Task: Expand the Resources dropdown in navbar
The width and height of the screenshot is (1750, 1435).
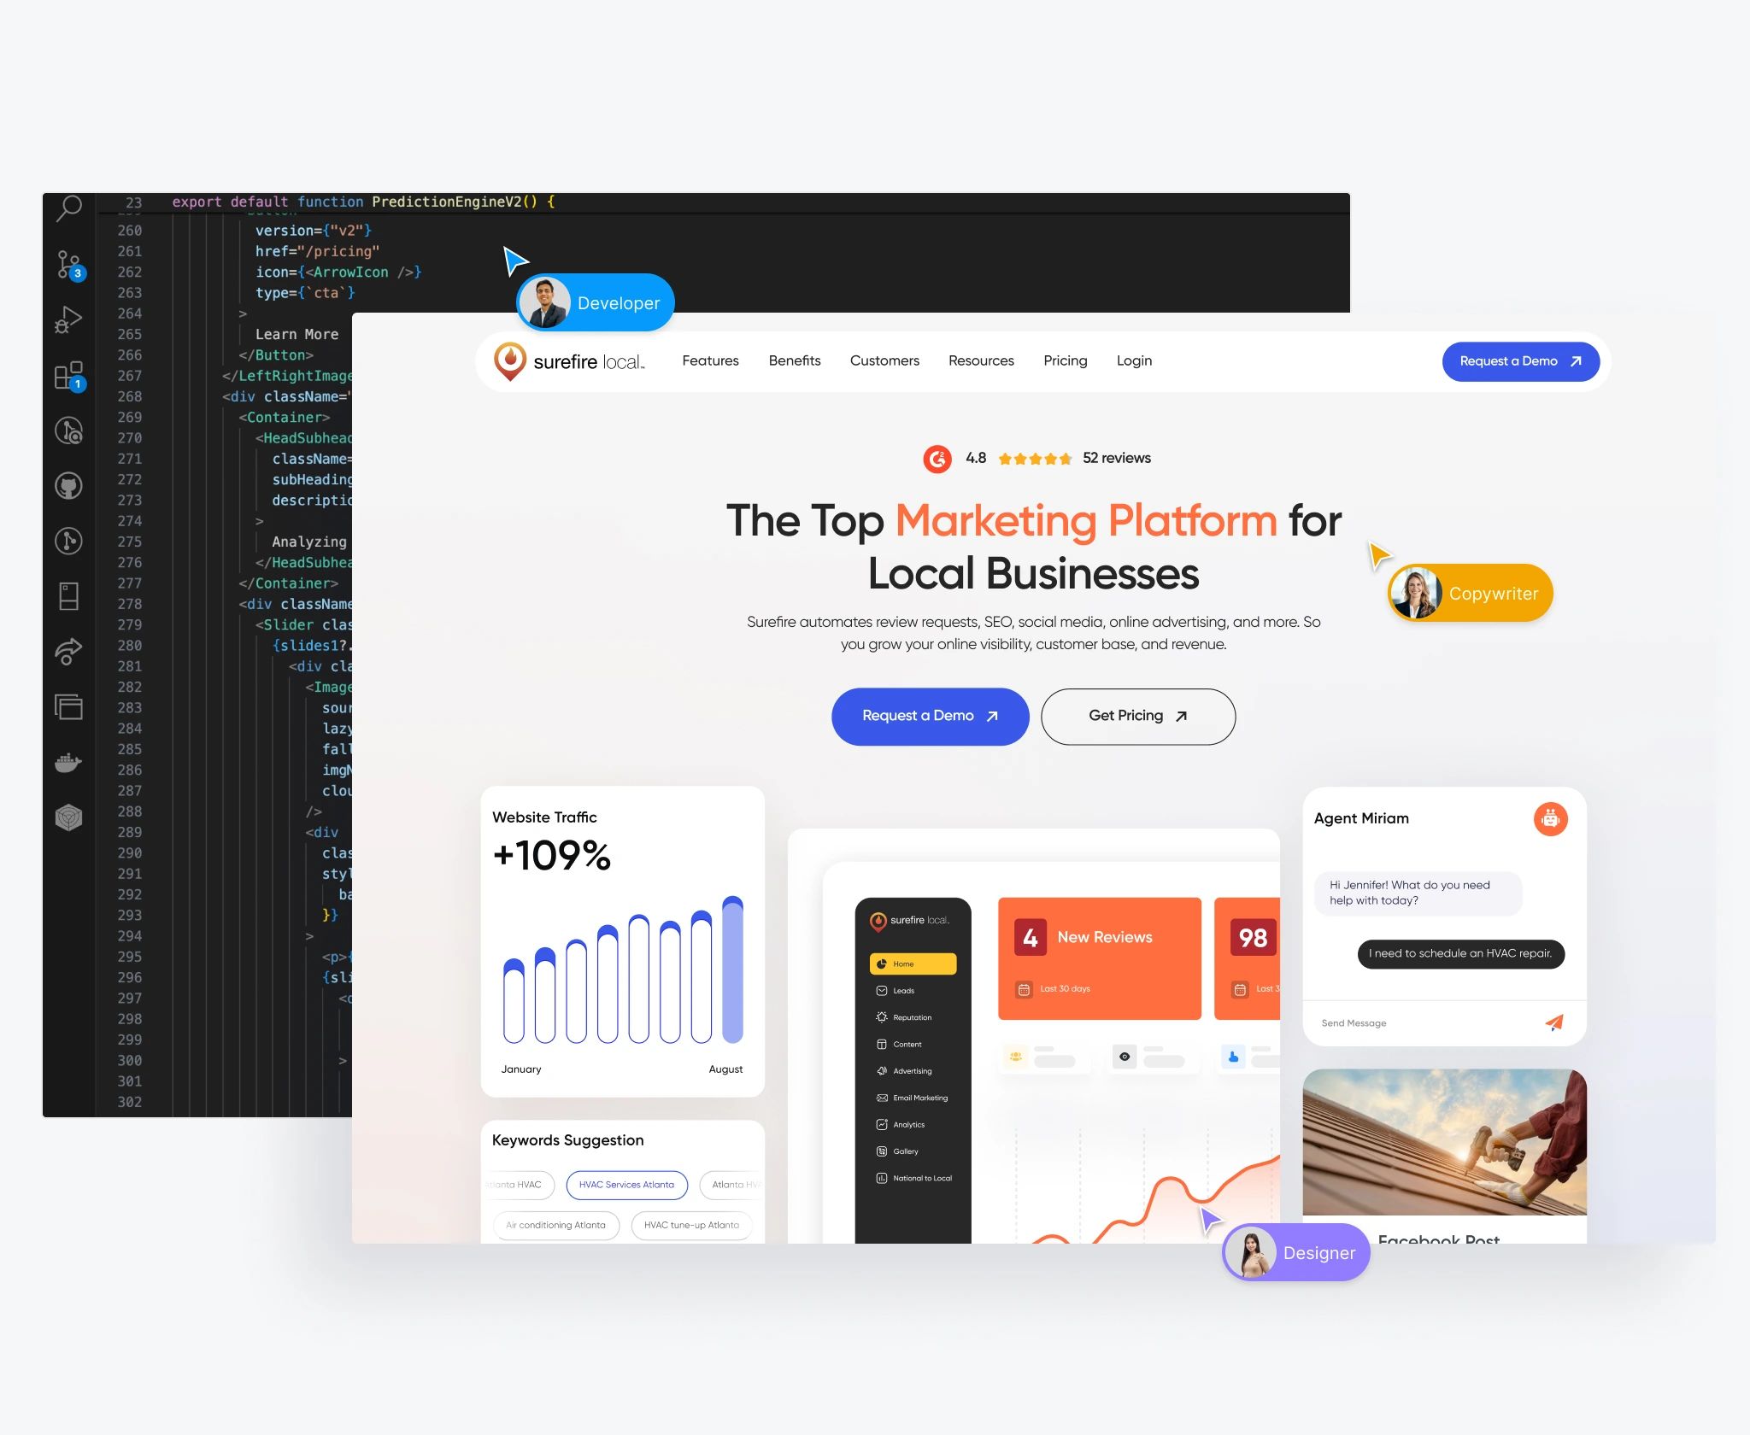Action: click(981, 360)
